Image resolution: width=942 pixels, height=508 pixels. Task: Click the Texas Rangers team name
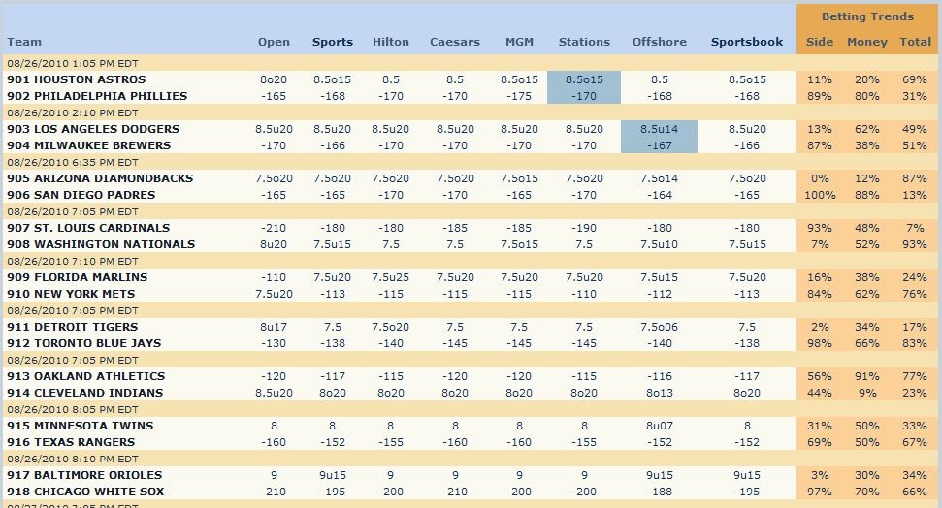71,442
